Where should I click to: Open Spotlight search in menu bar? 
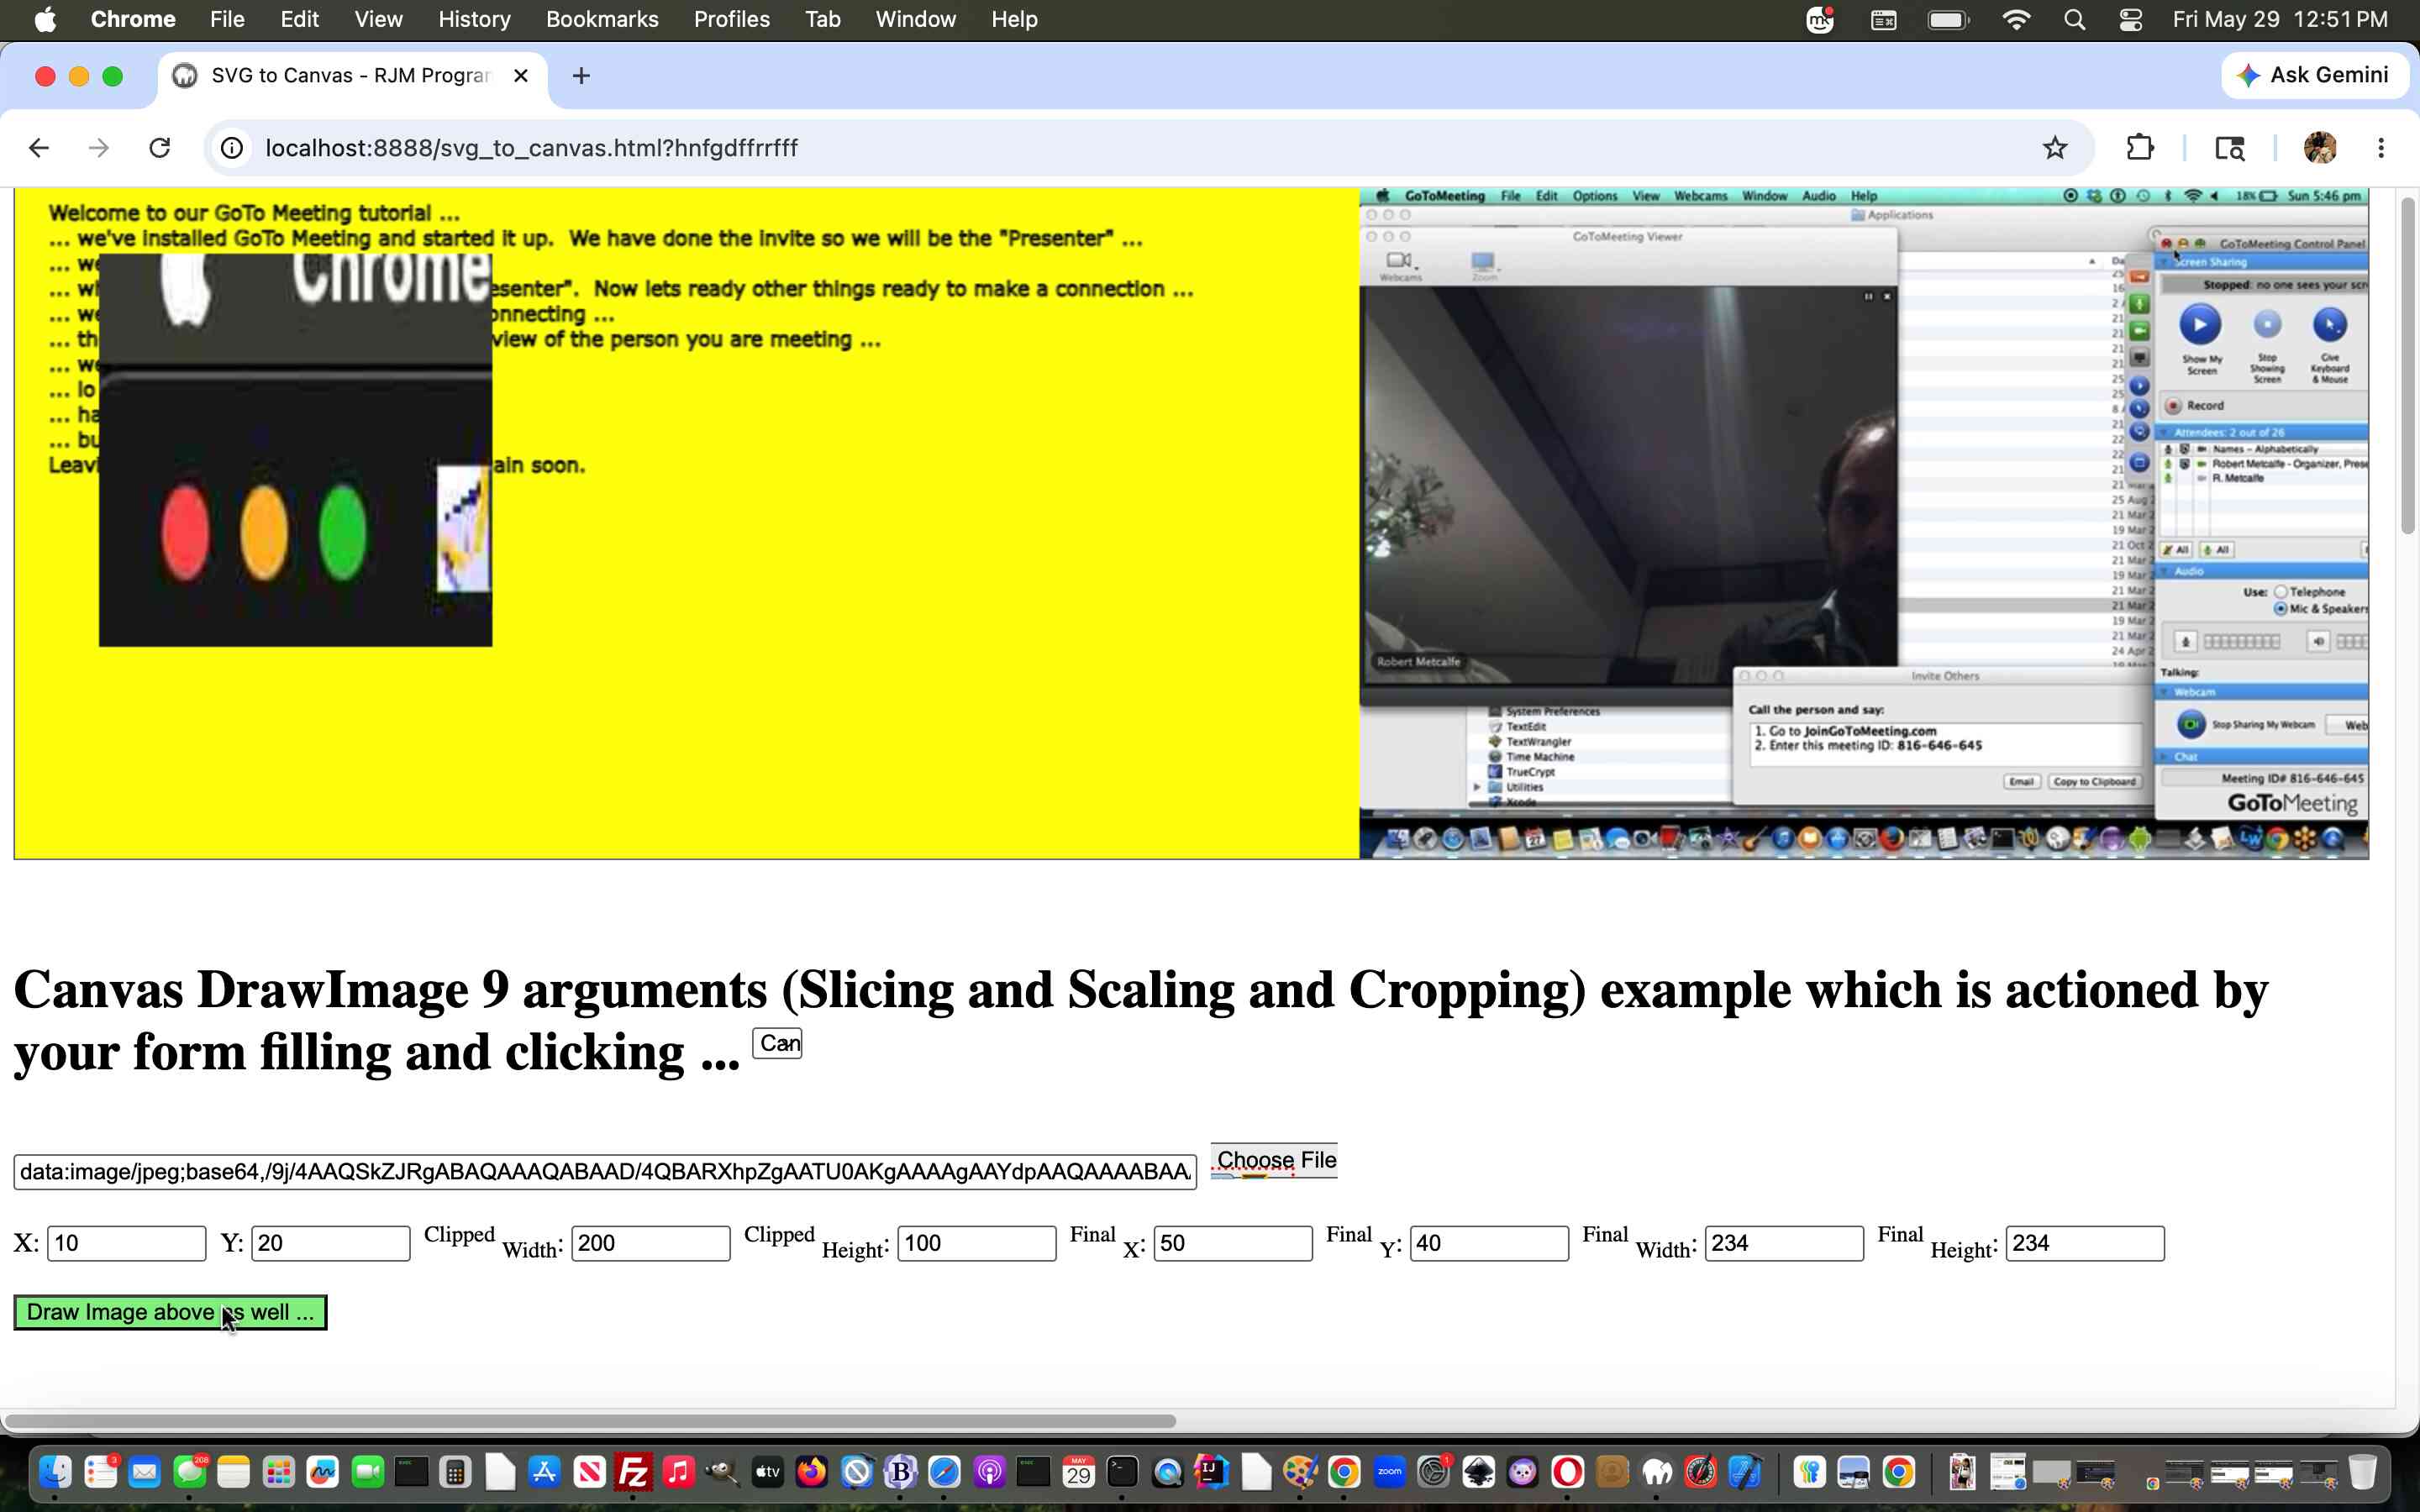2074,19
